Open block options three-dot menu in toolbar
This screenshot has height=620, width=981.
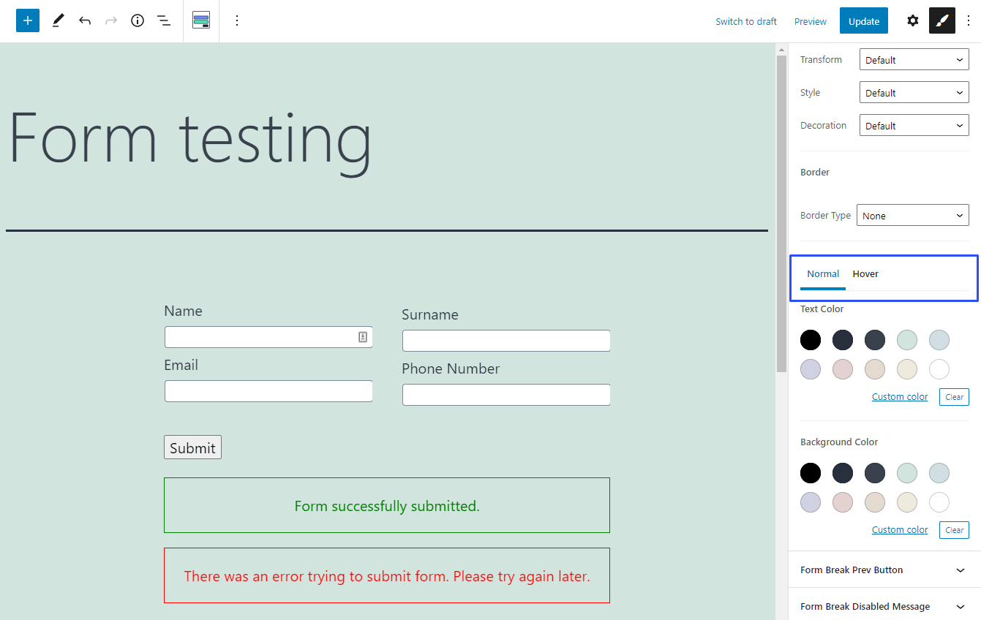click(x=236, y=20)
